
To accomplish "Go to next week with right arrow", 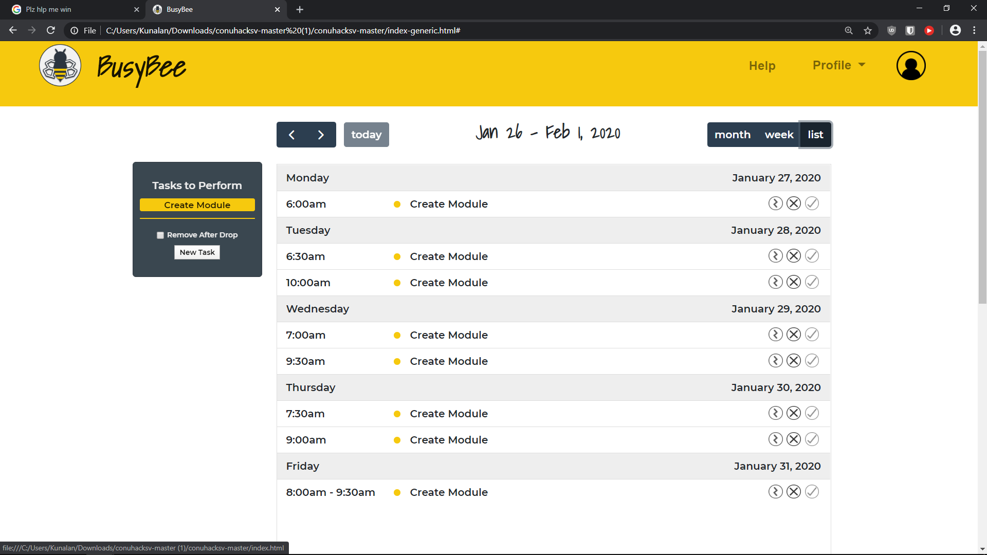I will click(321, 135).
